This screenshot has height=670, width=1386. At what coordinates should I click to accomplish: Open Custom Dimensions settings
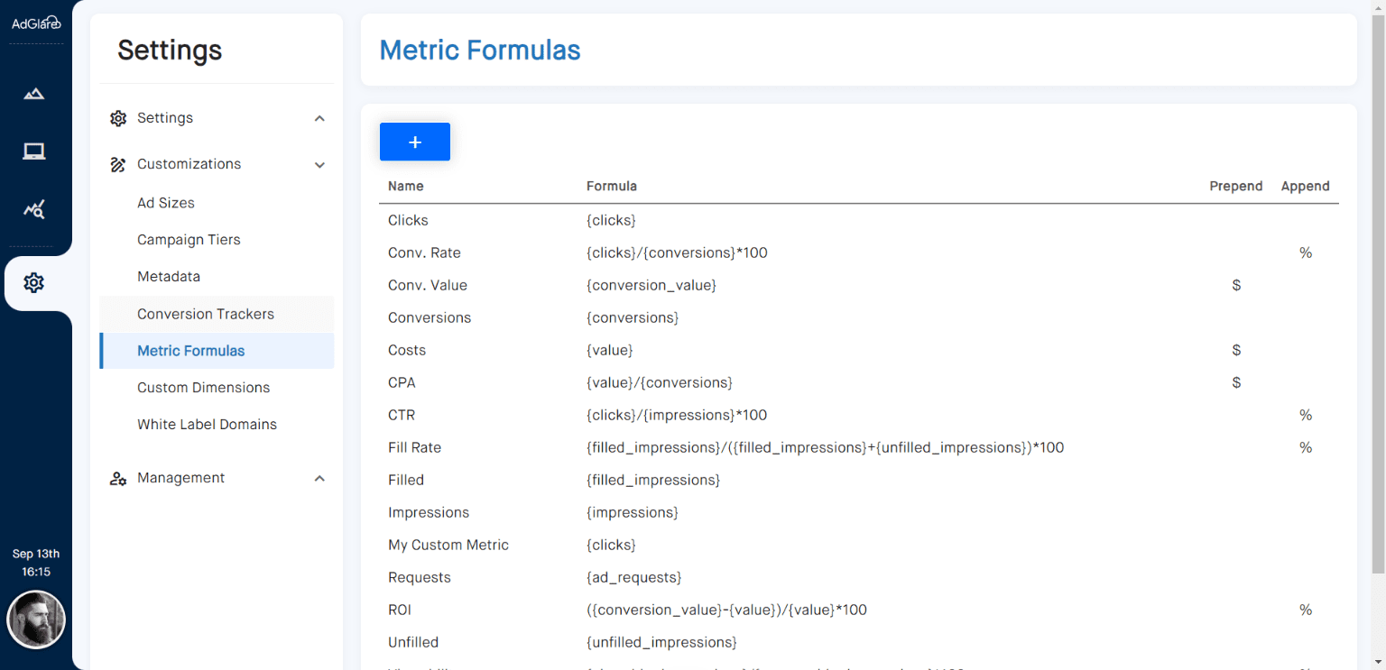click(203, 387)
